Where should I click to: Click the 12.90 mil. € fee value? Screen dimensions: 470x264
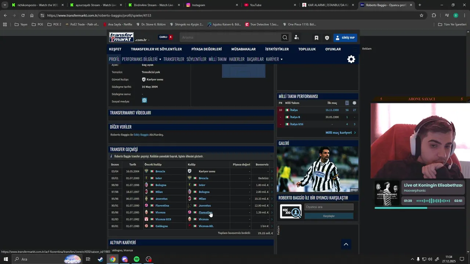pos(261,205)
